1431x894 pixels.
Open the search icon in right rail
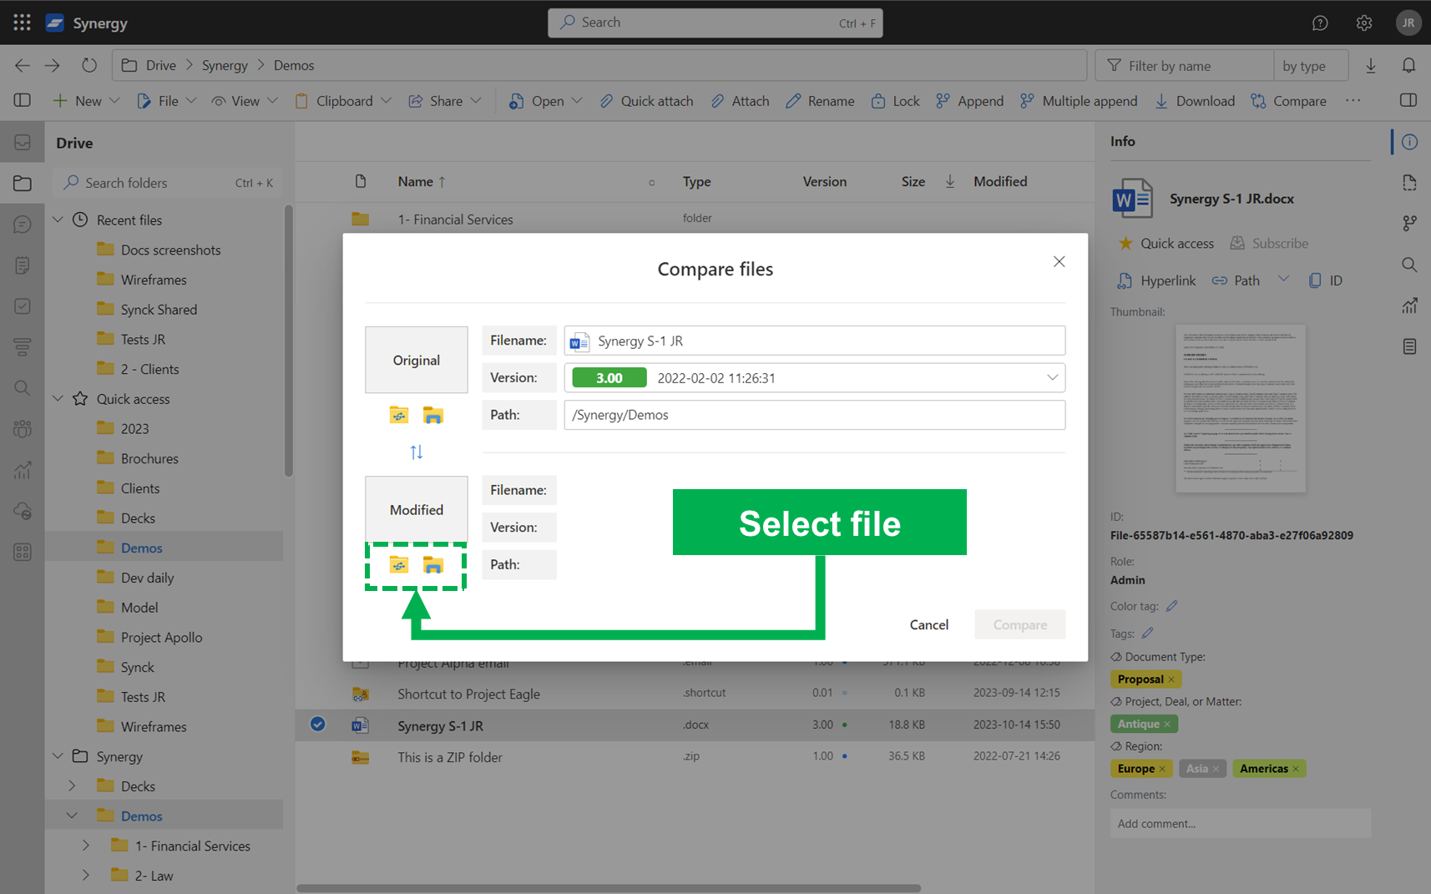point(1409,265)
